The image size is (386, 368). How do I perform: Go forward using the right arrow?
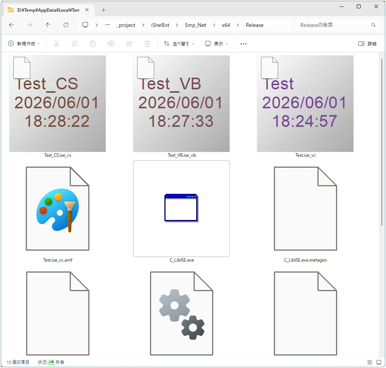pyautogui.click(x=30, y=25)
